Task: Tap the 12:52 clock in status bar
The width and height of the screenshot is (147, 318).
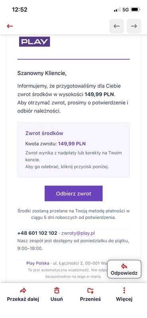Action: tap(19, 10)
